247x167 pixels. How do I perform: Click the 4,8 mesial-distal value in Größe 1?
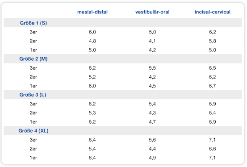coord(92,41)
